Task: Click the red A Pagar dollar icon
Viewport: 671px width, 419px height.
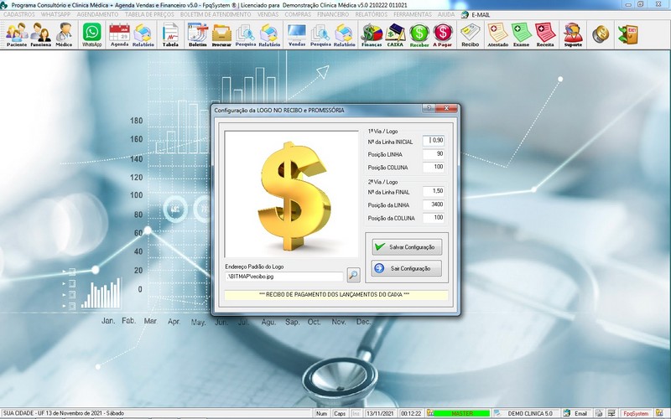Action: pyautogui.click(x=443, y=34)
